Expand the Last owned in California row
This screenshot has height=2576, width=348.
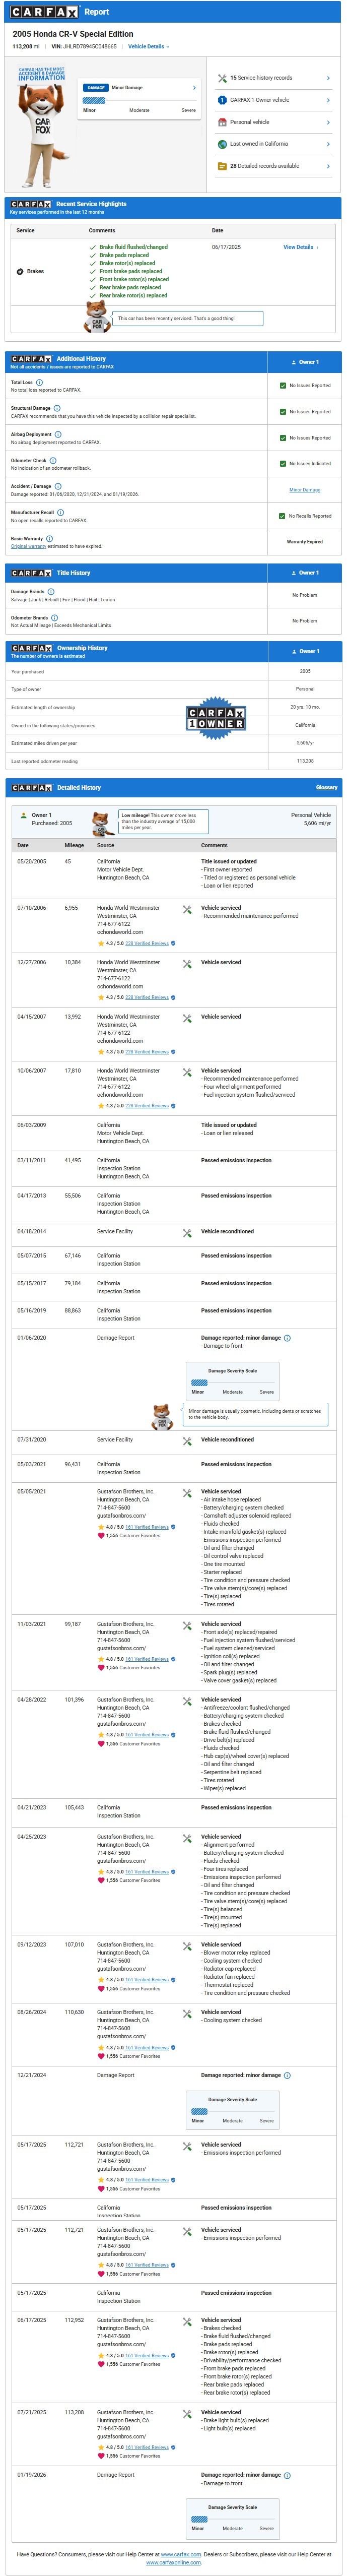272,144
